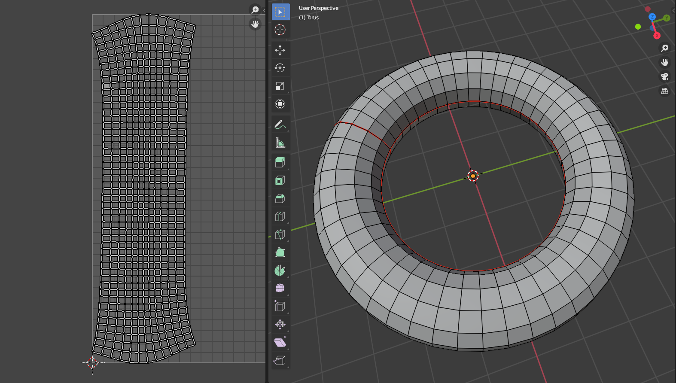This screenshot has width=676, height=383.
Task: Select the Inset Faces tool
Action: click(280, 180)
